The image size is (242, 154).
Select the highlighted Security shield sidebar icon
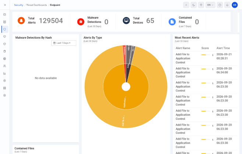[x=5, y=29]
